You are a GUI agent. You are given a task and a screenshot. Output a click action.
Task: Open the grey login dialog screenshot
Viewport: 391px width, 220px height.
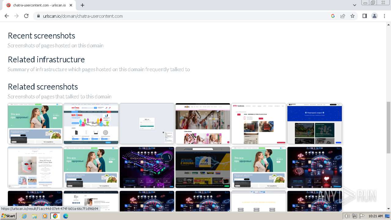[147, 123]
